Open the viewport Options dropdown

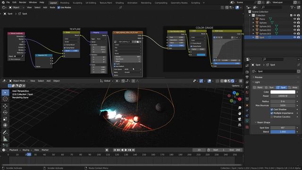coord(237,86)
